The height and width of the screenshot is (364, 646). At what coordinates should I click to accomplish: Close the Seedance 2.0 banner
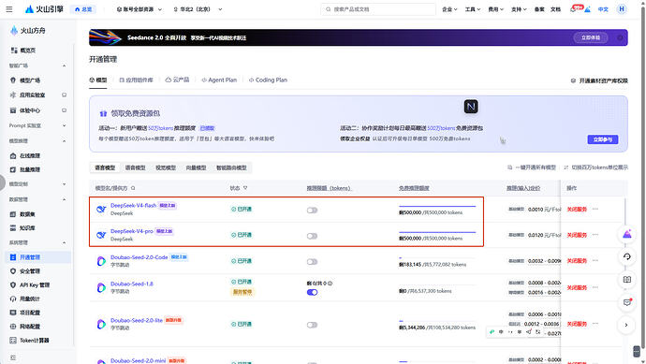pos(620,37)
